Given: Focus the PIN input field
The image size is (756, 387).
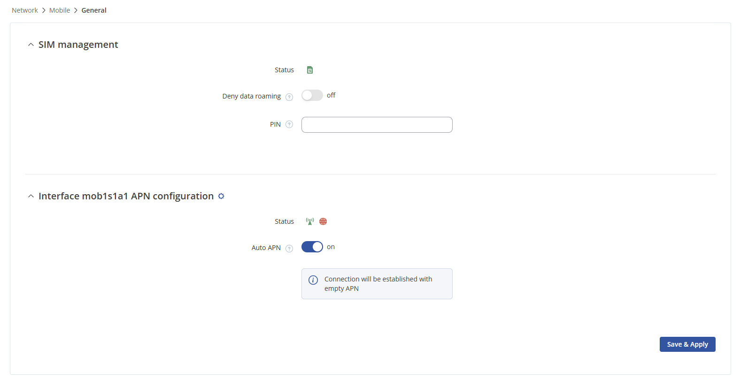Looking at the screenshot, I should coord(377,125).
